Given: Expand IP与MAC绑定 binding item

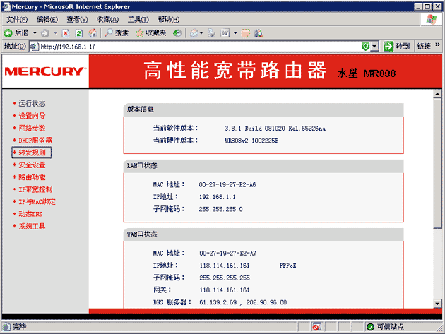Looking at the screenshot, I should 37,202.
